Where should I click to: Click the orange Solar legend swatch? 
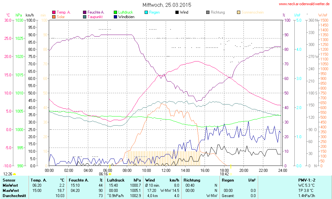[x=54, y=17]
